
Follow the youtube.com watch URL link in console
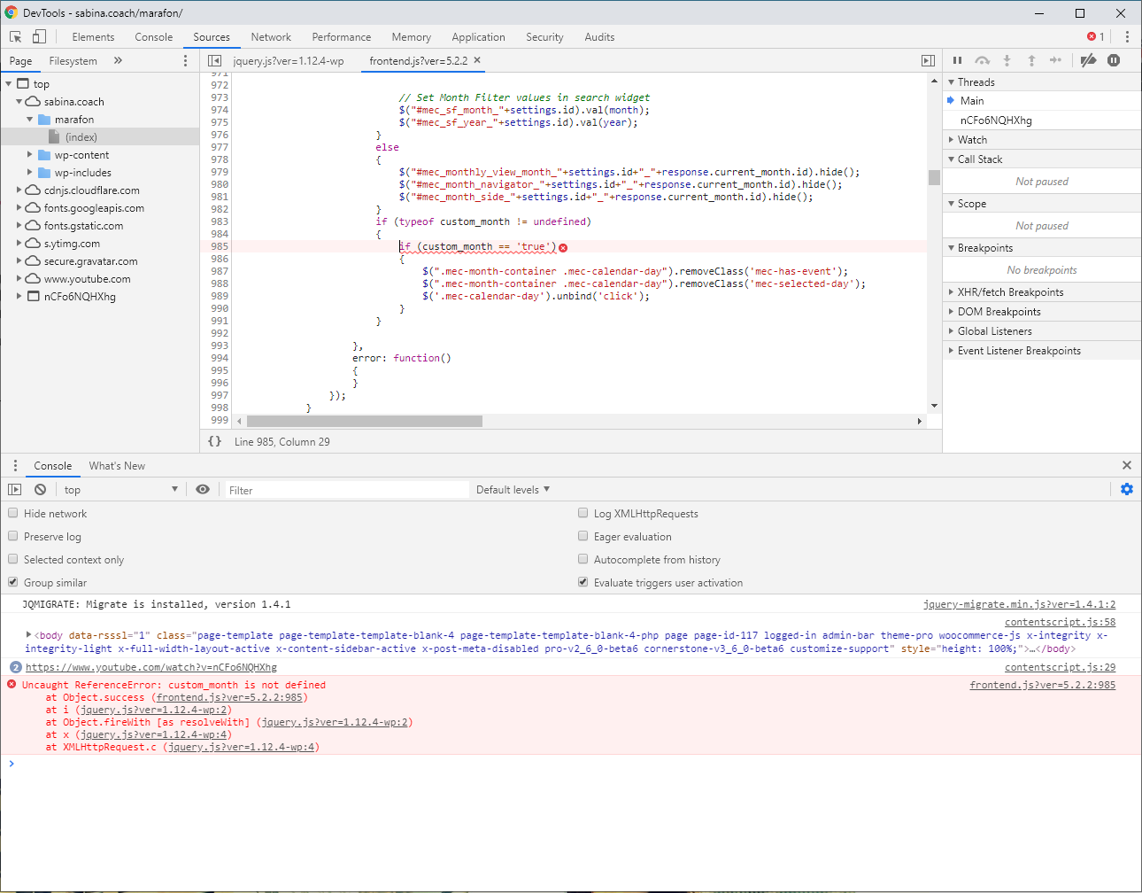[x=150, y=667]
